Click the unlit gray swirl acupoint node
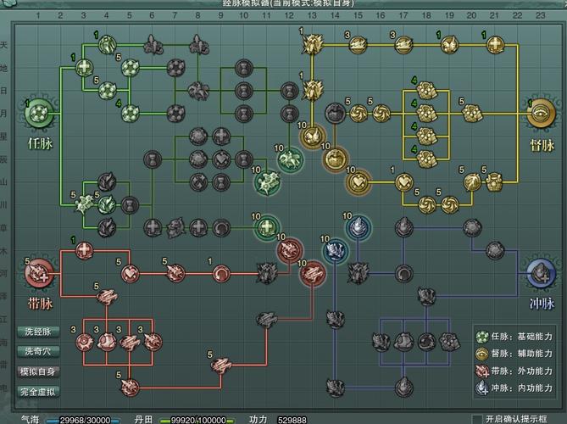The width and height of the screenshot is (567, 424). click(221, 226)
